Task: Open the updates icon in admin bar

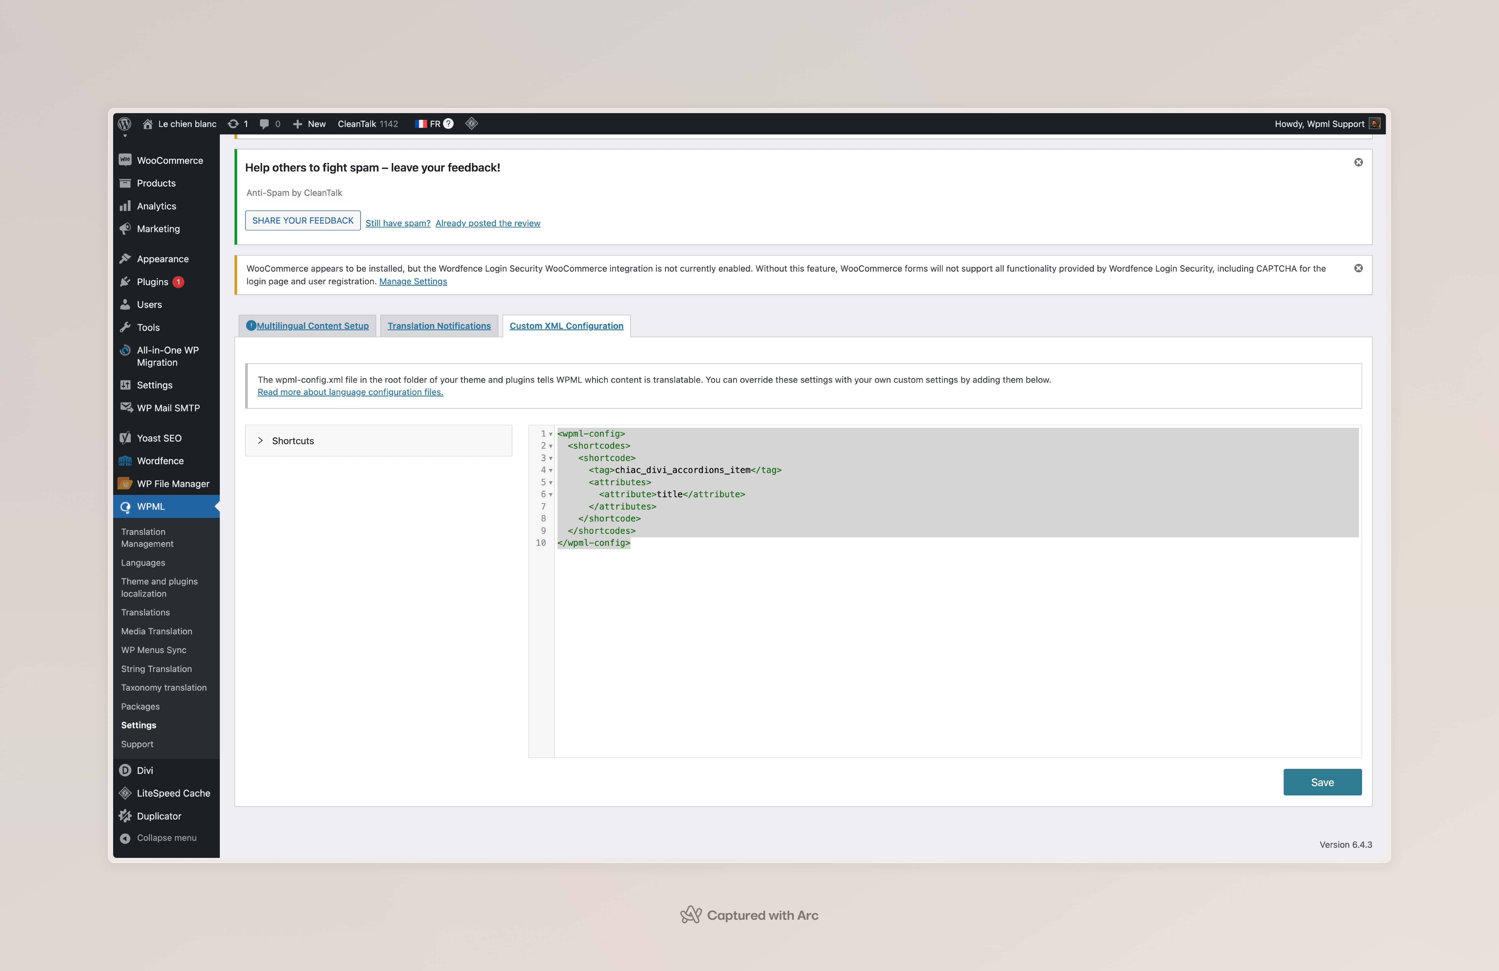Action: 233,123
